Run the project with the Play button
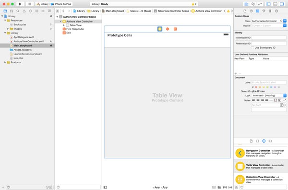288x190 pixels. 20,4
